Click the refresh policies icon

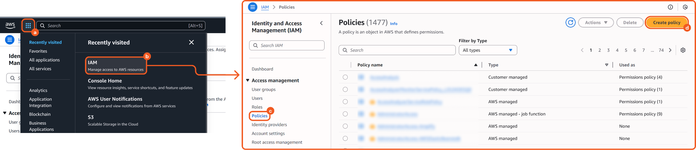coord(570,22)
